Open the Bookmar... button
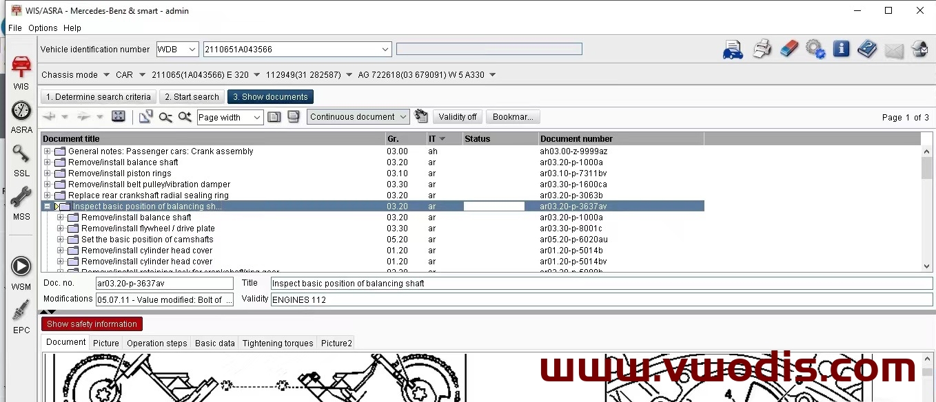 pyautogui.click(x=513, y=117)
